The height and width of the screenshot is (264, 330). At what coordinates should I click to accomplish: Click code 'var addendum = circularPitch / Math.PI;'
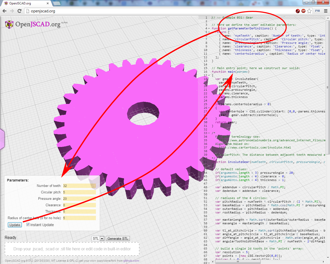250,187
